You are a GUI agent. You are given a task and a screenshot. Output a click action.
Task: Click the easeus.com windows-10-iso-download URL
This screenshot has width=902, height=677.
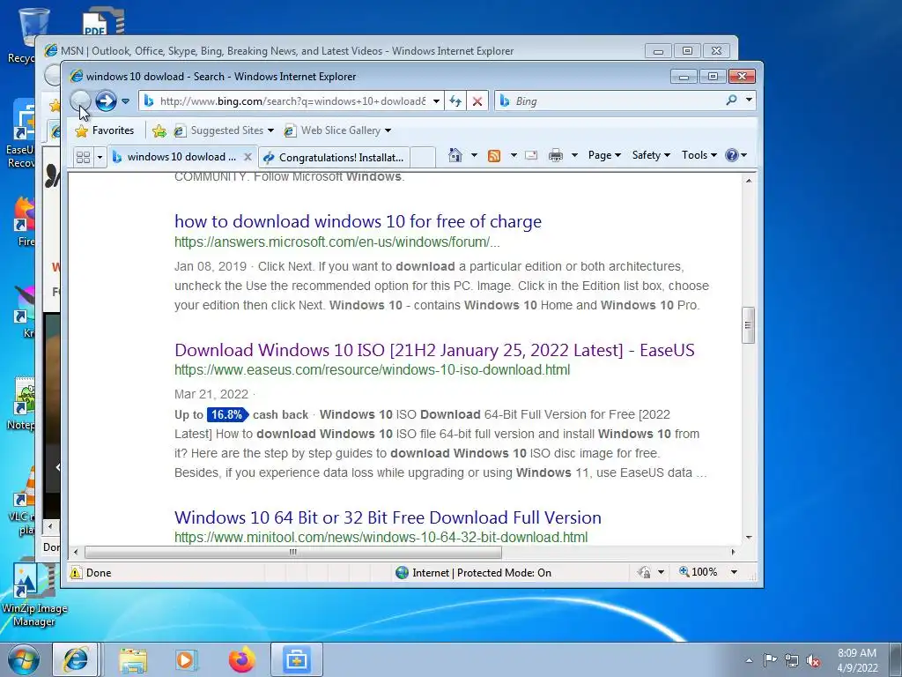[x=373, y=369]
